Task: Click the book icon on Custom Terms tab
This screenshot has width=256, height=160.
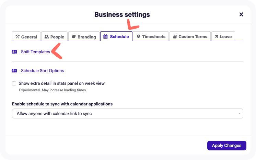Action: pyautogui.click(x=175, y=36)
